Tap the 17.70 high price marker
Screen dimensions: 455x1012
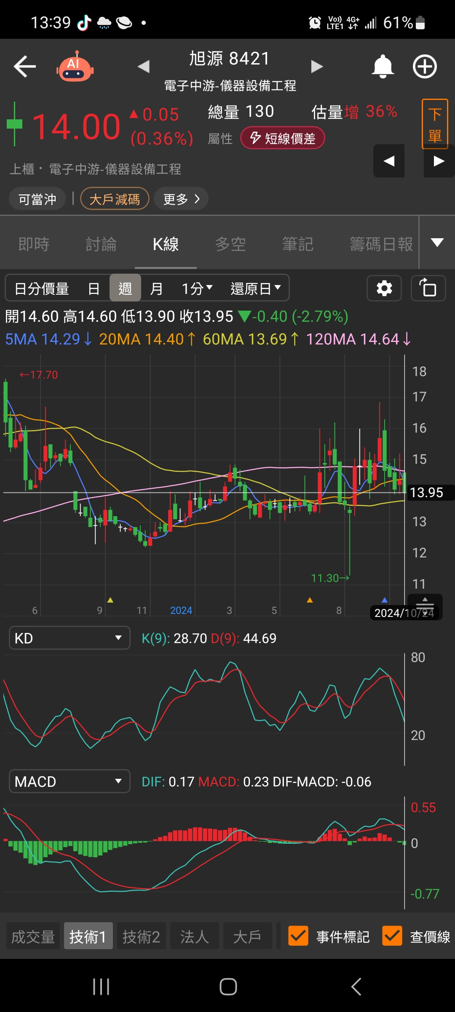[x=39, y=375]
